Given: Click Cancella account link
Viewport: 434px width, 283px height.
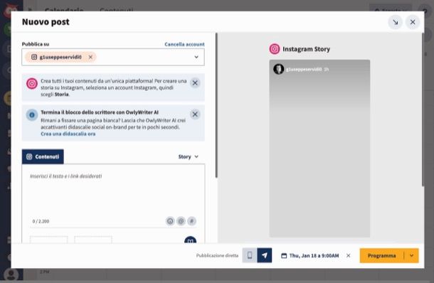Looking at the screenshot, I should pyautogui.click(x=184, y=44).
